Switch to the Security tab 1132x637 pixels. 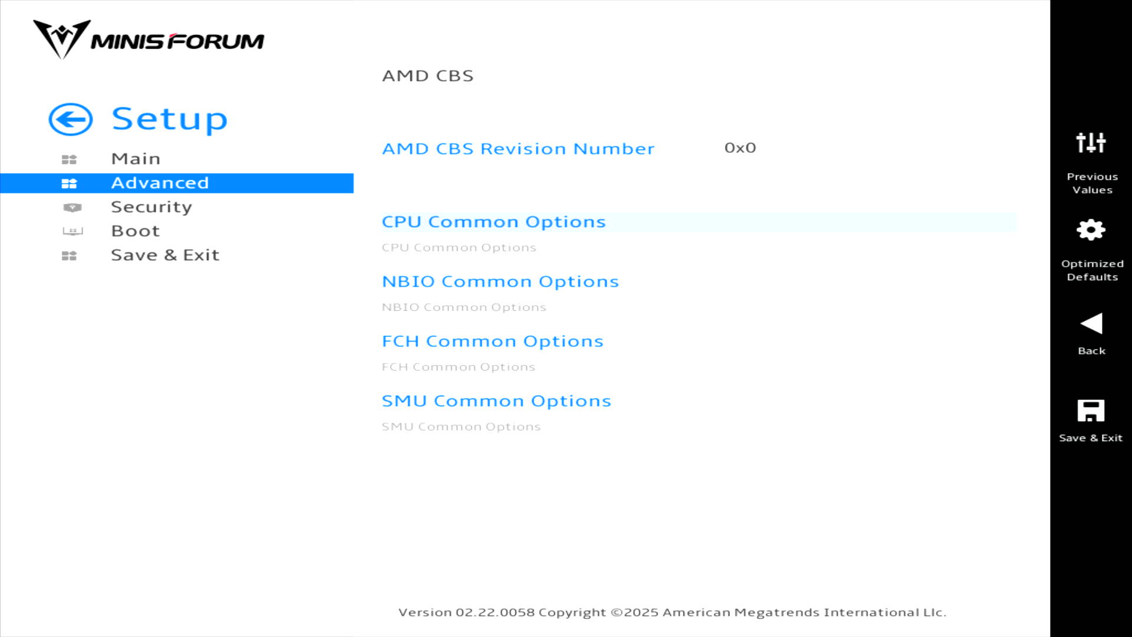152,207
